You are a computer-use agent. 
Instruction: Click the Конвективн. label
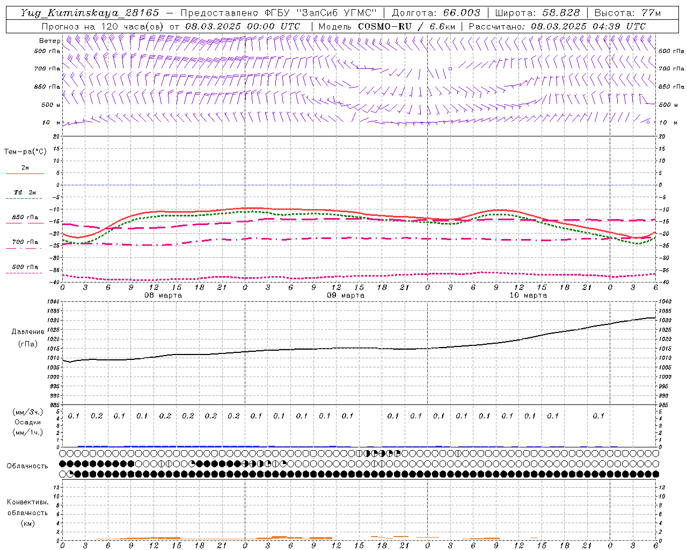[x=28, y=502]
